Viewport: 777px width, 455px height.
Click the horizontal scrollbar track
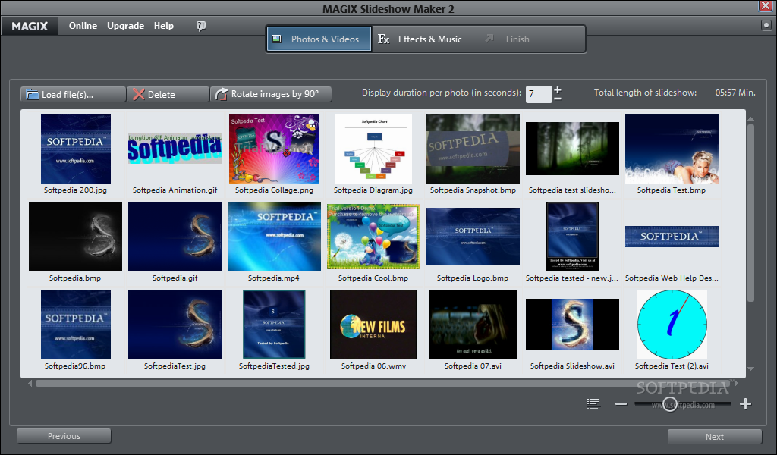384,384
